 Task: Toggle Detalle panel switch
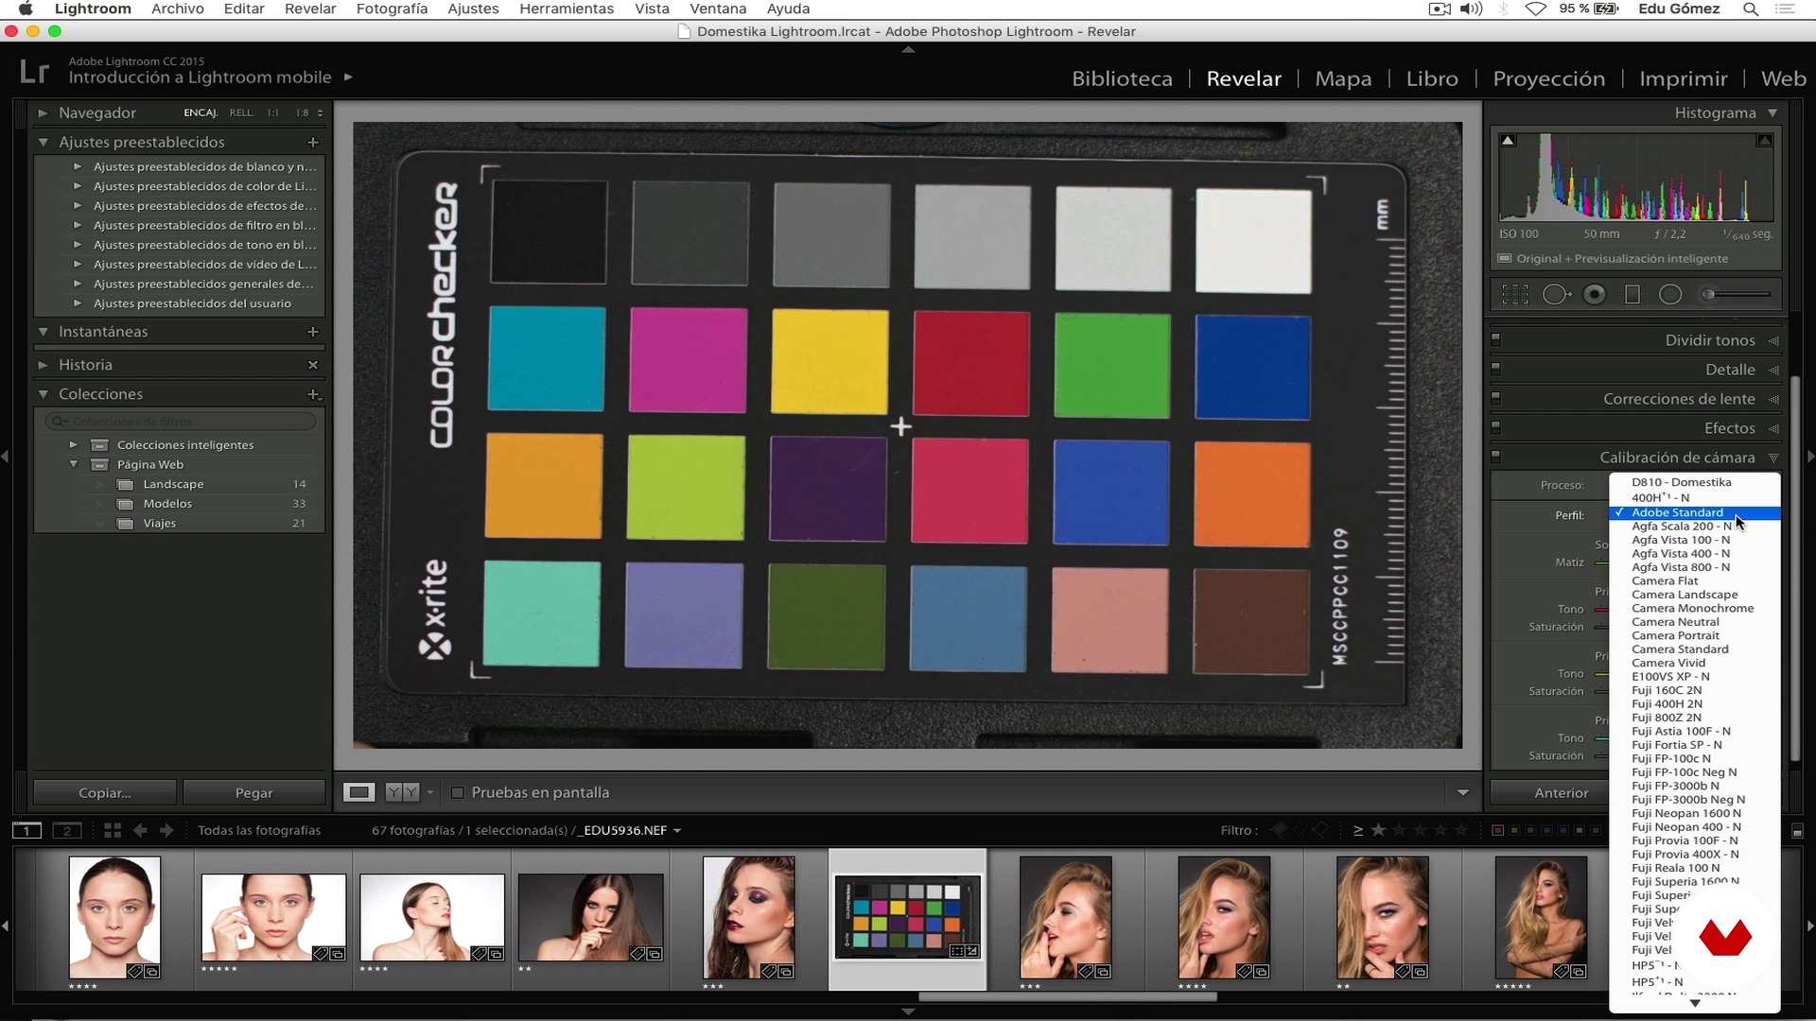pos(1495,369)
